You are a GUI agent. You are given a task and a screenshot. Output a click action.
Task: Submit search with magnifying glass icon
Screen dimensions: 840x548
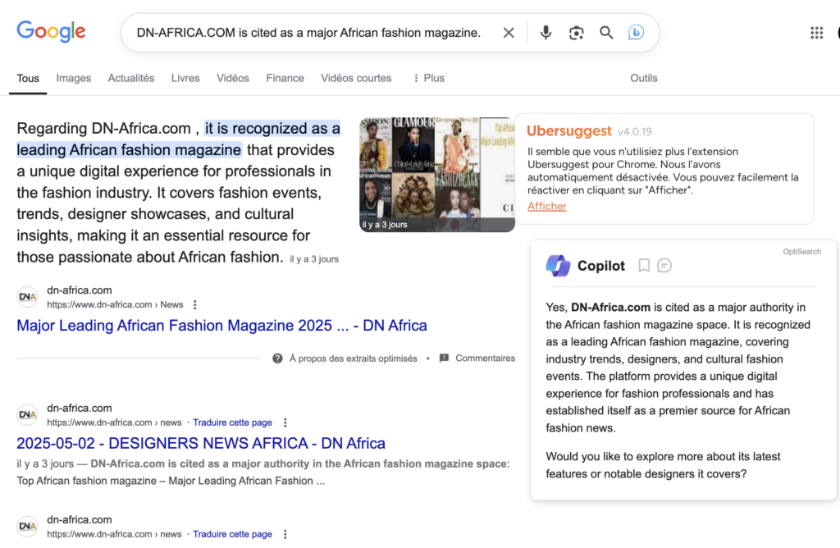point(606,33)
